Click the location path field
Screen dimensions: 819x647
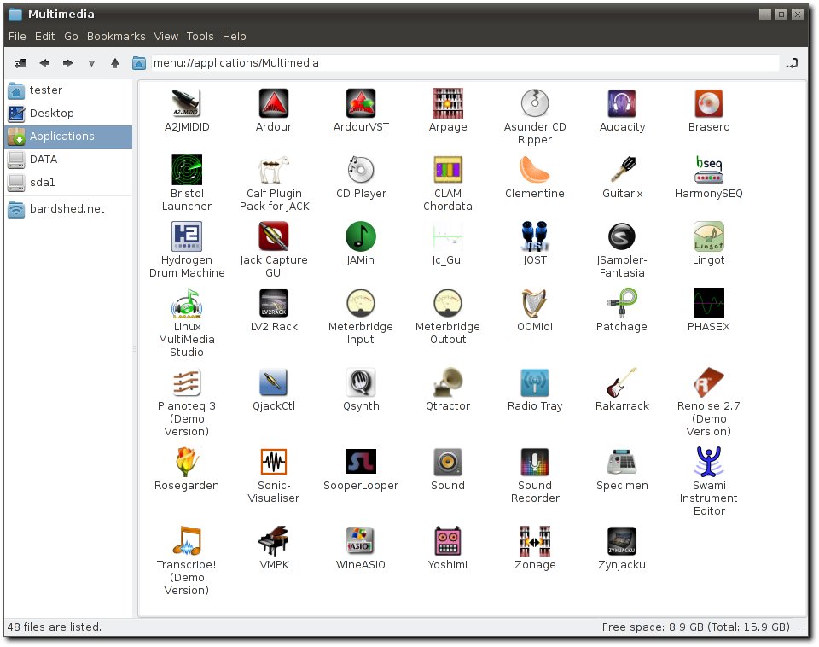pos(465,63)
